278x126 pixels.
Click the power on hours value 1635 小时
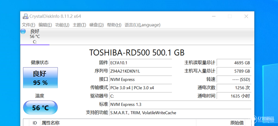(x=234, y=96)
